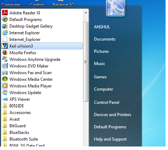Click the Keil uVision3 icon

5,46
